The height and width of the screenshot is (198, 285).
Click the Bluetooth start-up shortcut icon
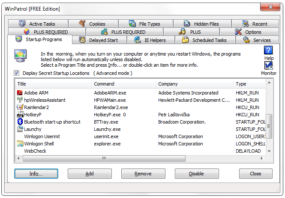coord(20,121)
